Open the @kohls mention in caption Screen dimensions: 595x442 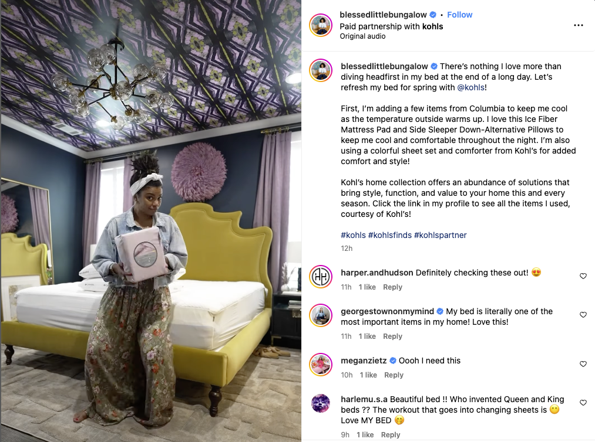tap(470, 87)
